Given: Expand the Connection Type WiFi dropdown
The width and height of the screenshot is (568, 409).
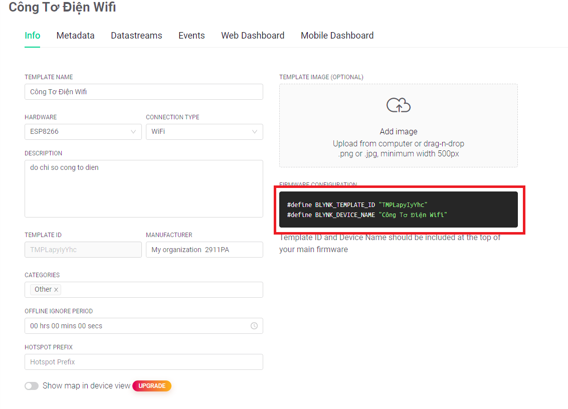Looking at the screenshot, I should tap(205, 131).
